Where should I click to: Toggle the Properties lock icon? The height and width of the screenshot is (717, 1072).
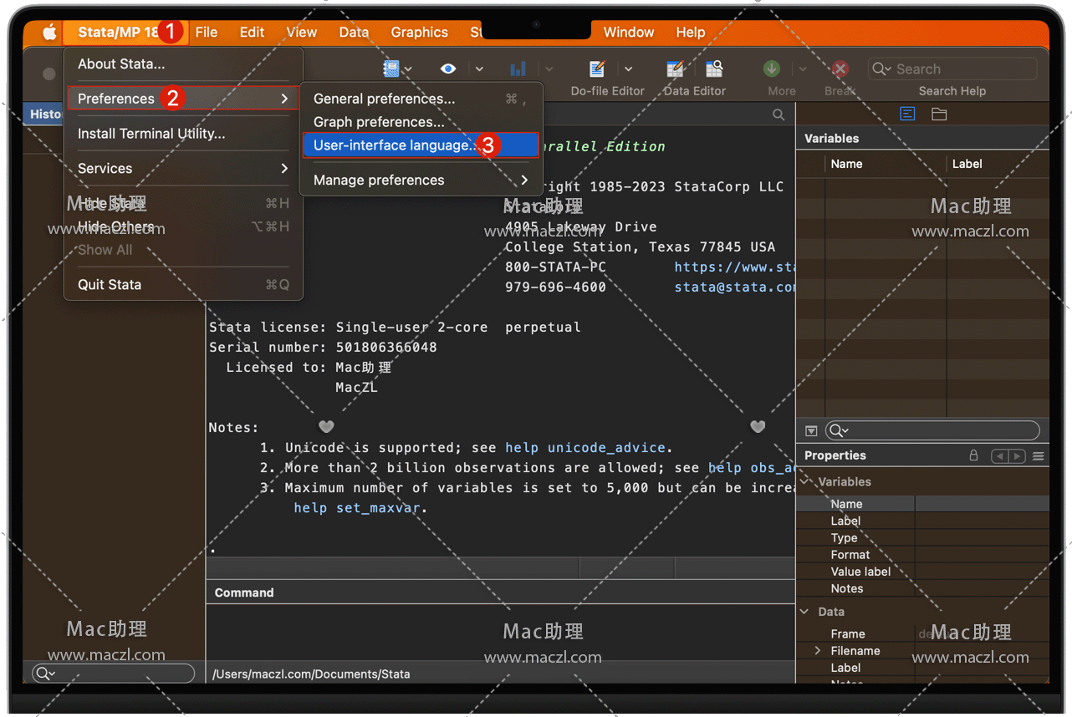click(973, 455)
